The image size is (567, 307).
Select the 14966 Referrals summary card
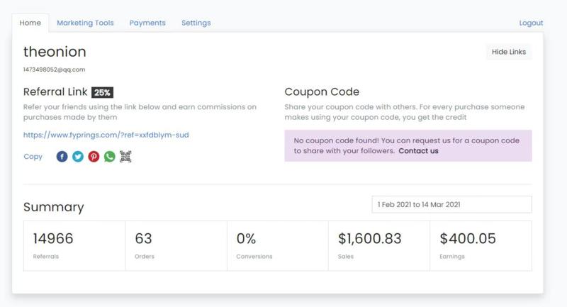click(x=74, y=245)
